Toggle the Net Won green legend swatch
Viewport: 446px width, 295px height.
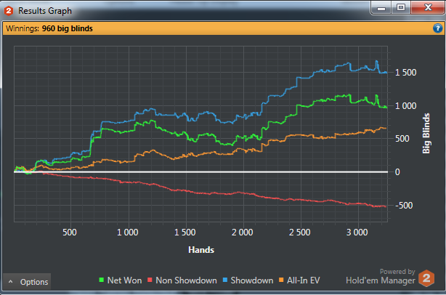[x=101, y=280]
